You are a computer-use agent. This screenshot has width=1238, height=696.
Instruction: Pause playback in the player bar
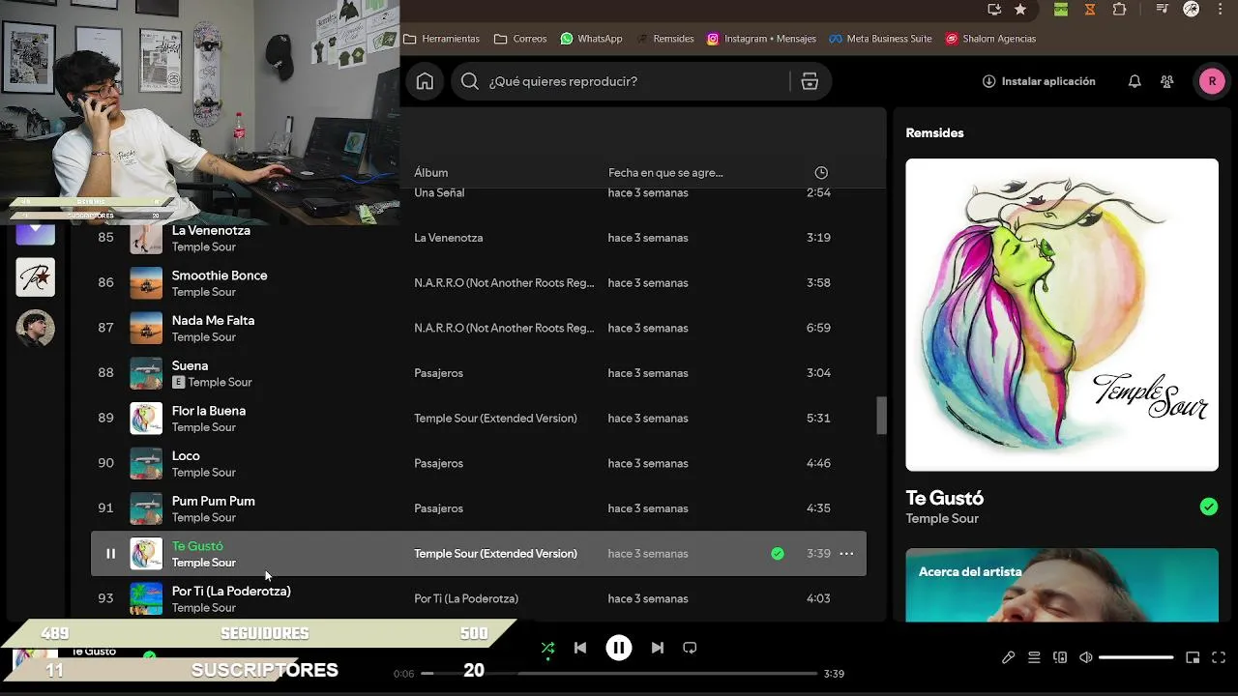(619, 648)
